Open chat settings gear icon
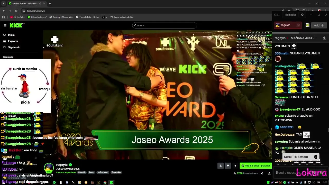 pyautogui.click(x=302, y=15)
